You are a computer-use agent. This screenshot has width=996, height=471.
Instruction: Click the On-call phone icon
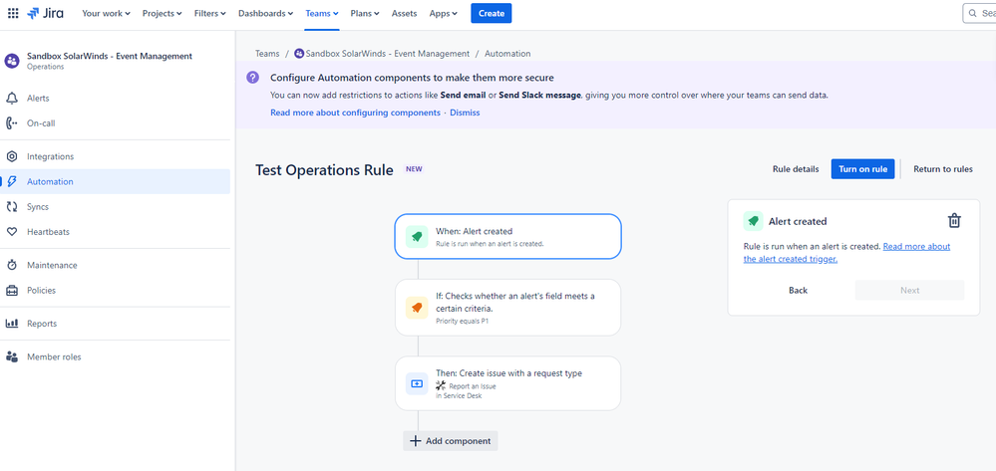(11, 123)
